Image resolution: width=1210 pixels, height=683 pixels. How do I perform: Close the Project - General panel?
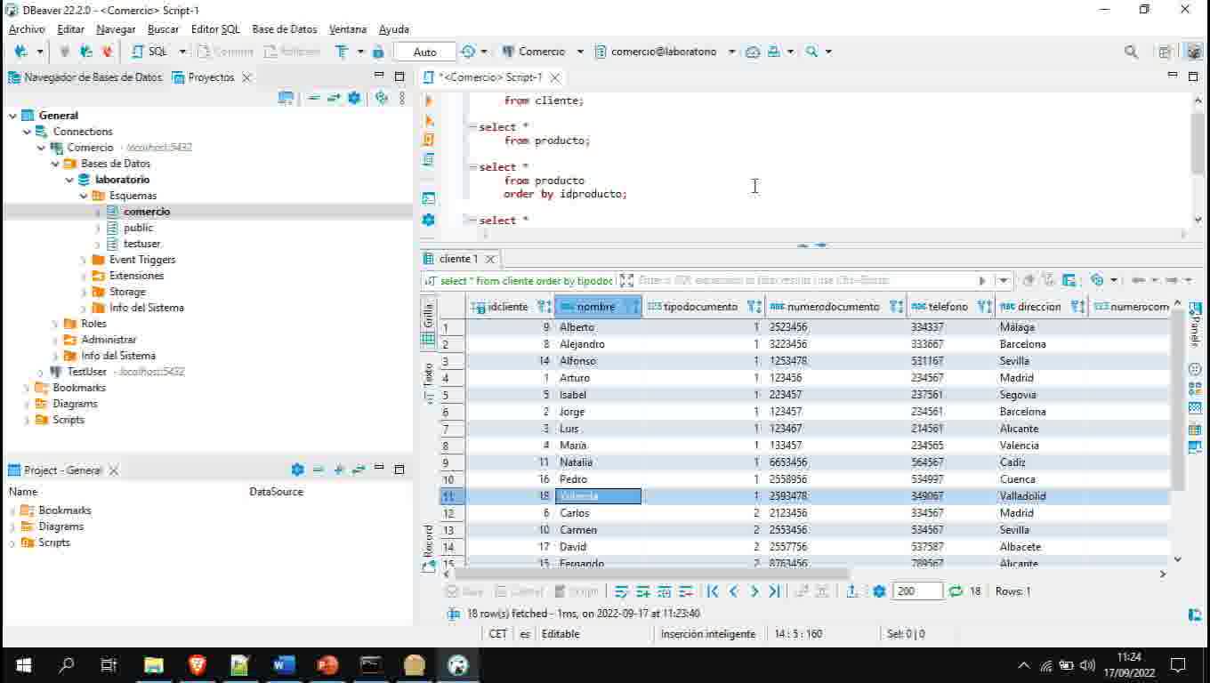(x=114, y=470)
